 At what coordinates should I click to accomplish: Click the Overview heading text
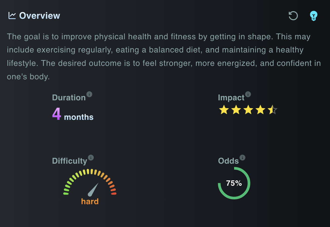click(x=40, y=16)
